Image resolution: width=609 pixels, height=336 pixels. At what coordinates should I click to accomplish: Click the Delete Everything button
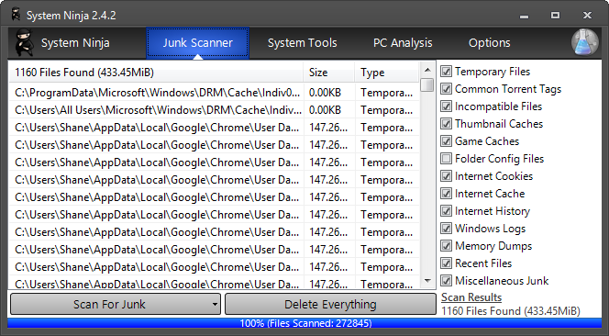(330, 304)
